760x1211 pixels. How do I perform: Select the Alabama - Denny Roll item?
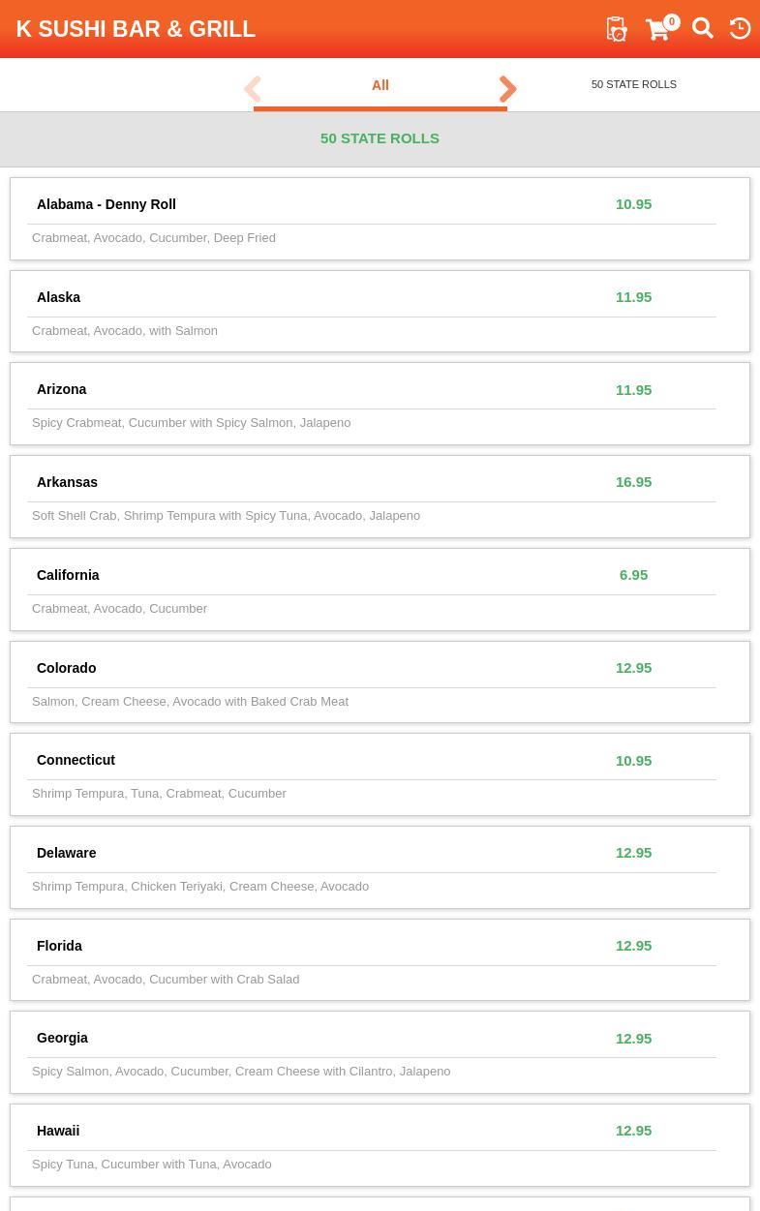[x=106, y=204]
